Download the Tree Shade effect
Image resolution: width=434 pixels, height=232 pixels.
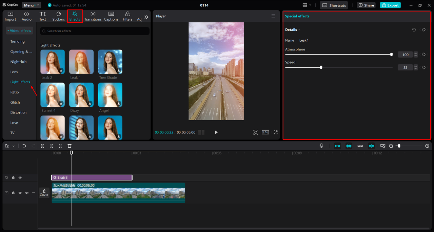pyautogui.click(x=119, y=70)
